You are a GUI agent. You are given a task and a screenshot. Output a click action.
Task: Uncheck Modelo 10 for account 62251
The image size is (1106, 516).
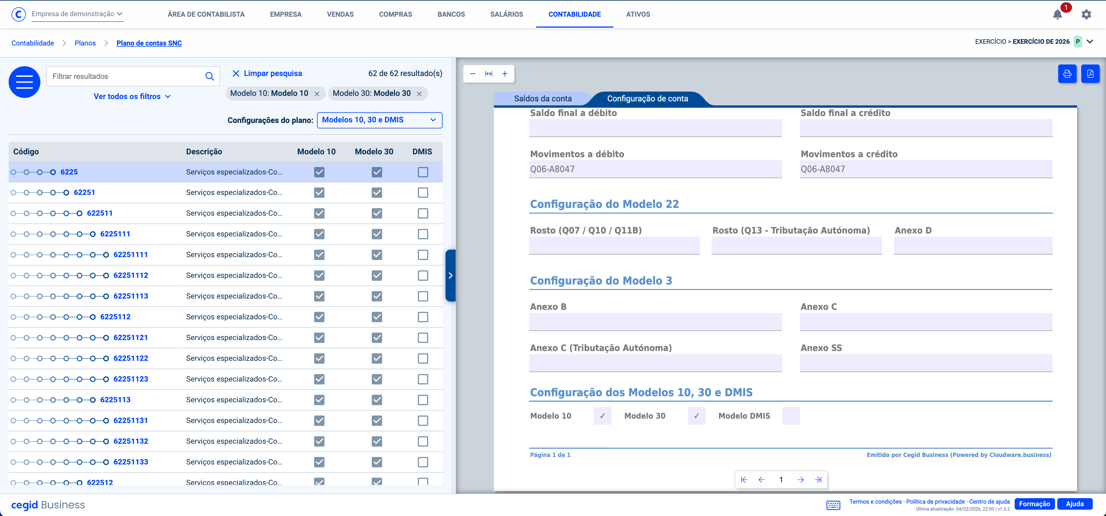(x=319, y=193)
